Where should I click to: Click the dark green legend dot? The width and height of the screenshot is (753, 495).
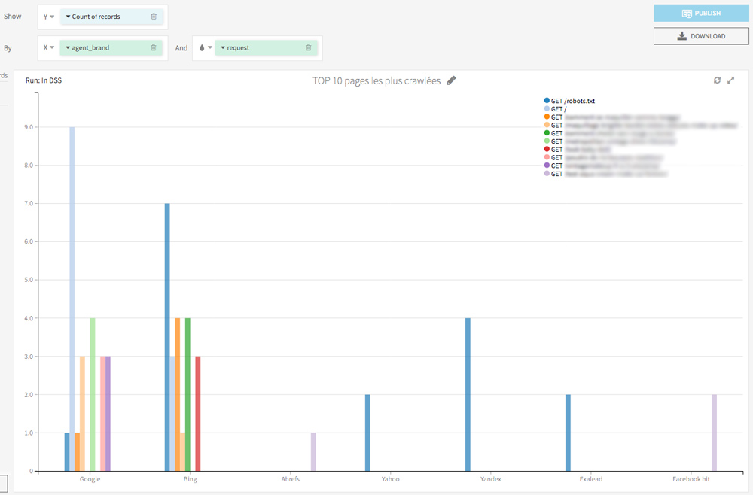point(547,133)
